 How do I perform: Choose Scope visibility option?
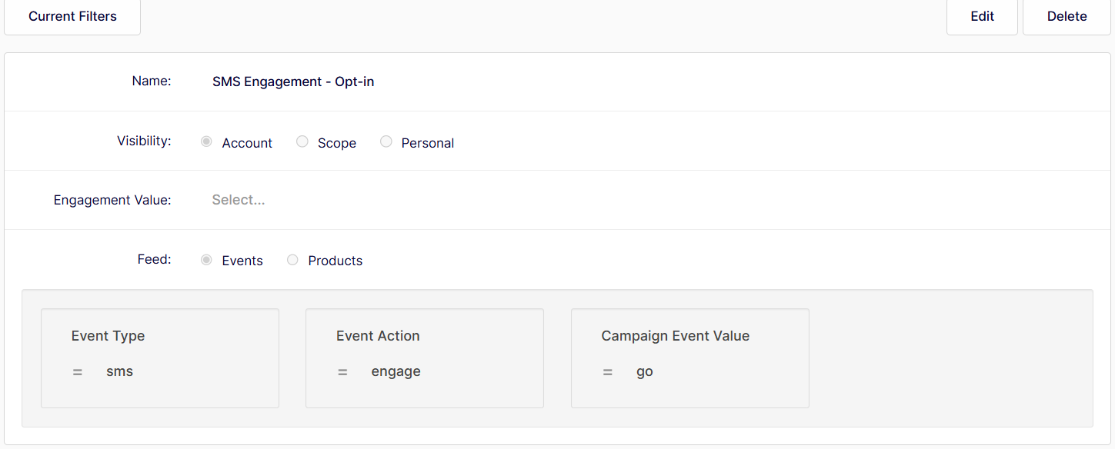pyautogui.click(x=302, y=141)
